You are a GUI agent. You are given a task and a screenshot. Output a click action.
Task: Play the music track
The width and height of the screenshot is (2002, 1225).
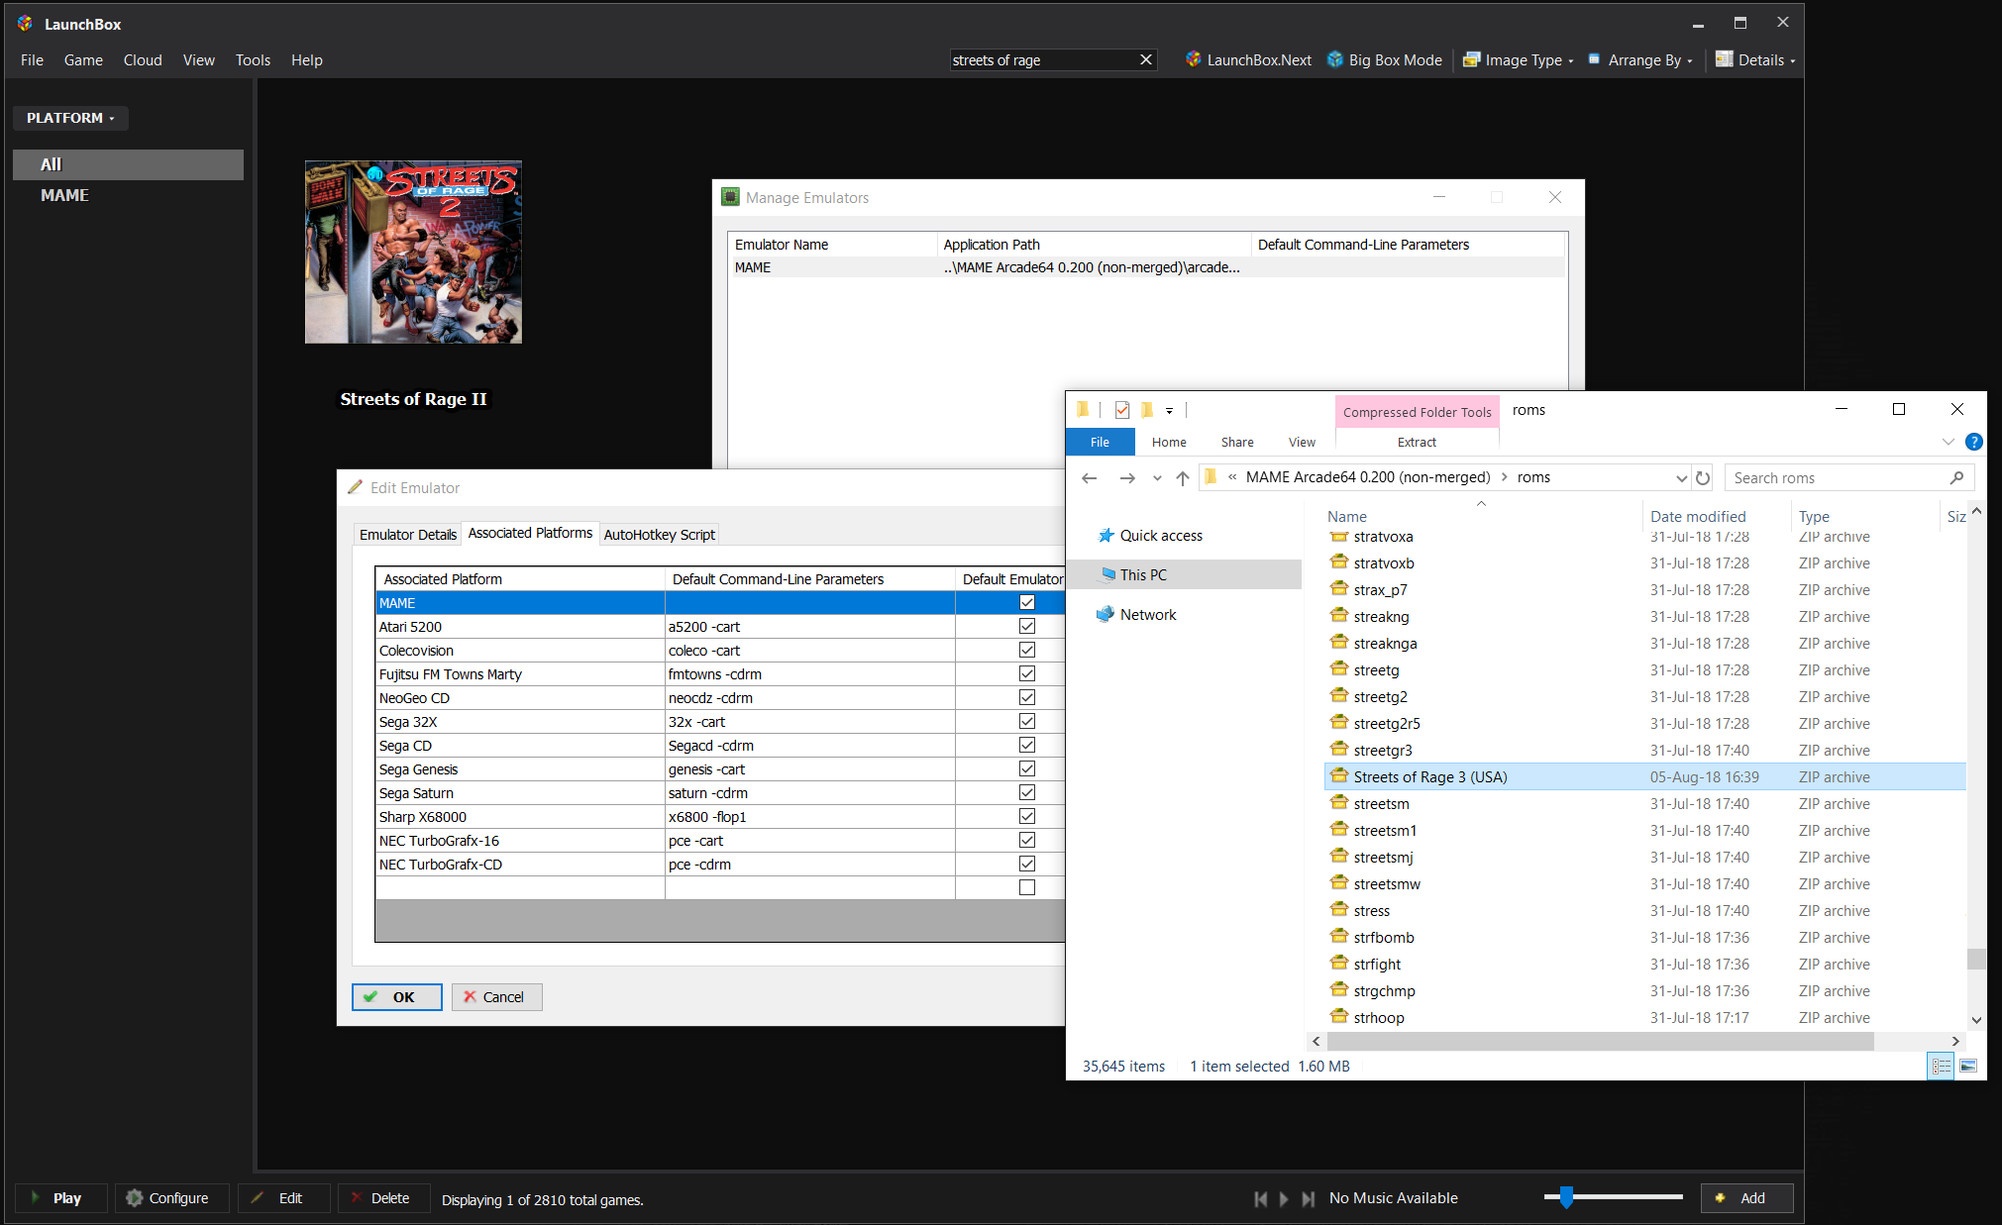click(1284, 1198)
